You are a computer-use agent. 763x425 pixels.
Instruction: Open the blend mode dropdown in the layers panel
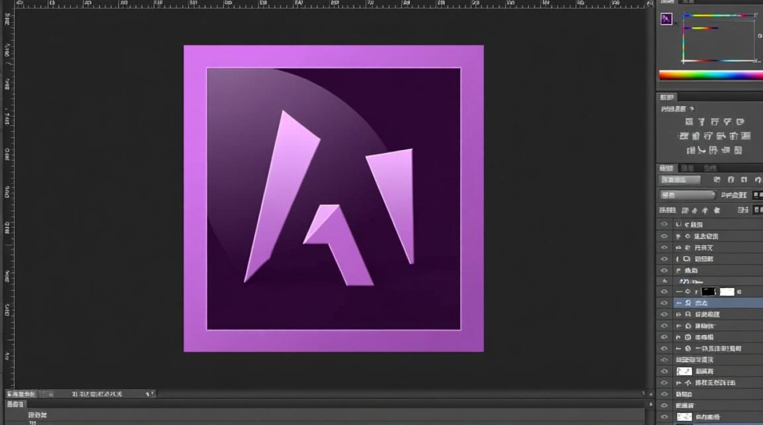point(687,195)
